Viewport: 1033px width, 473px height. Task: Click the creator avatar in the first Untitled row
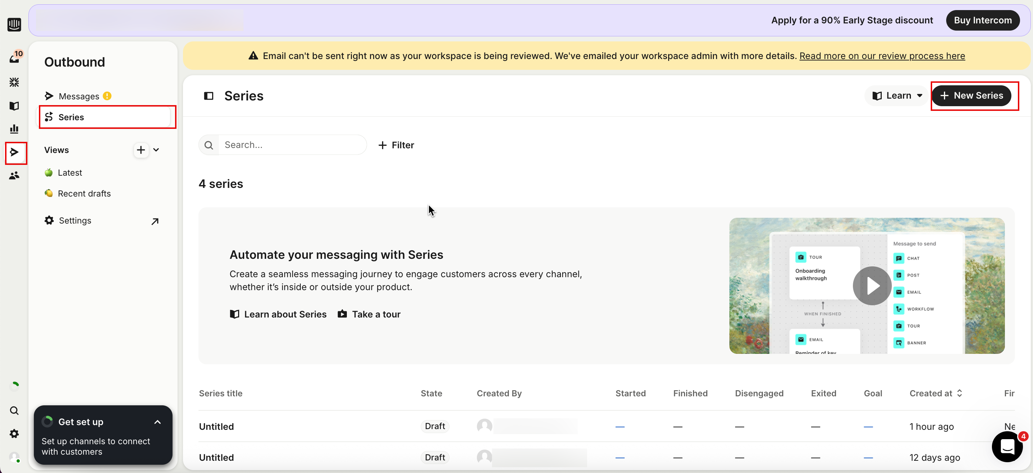(484, 426)
